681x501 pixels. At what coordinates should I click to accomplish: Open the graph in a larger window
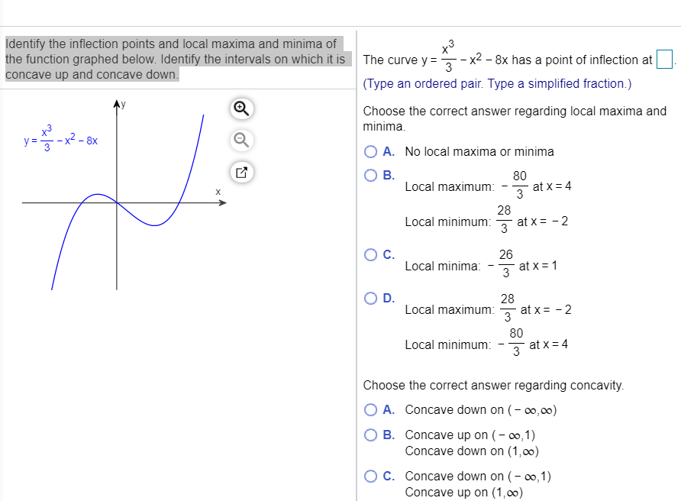(x=240, y=173)
